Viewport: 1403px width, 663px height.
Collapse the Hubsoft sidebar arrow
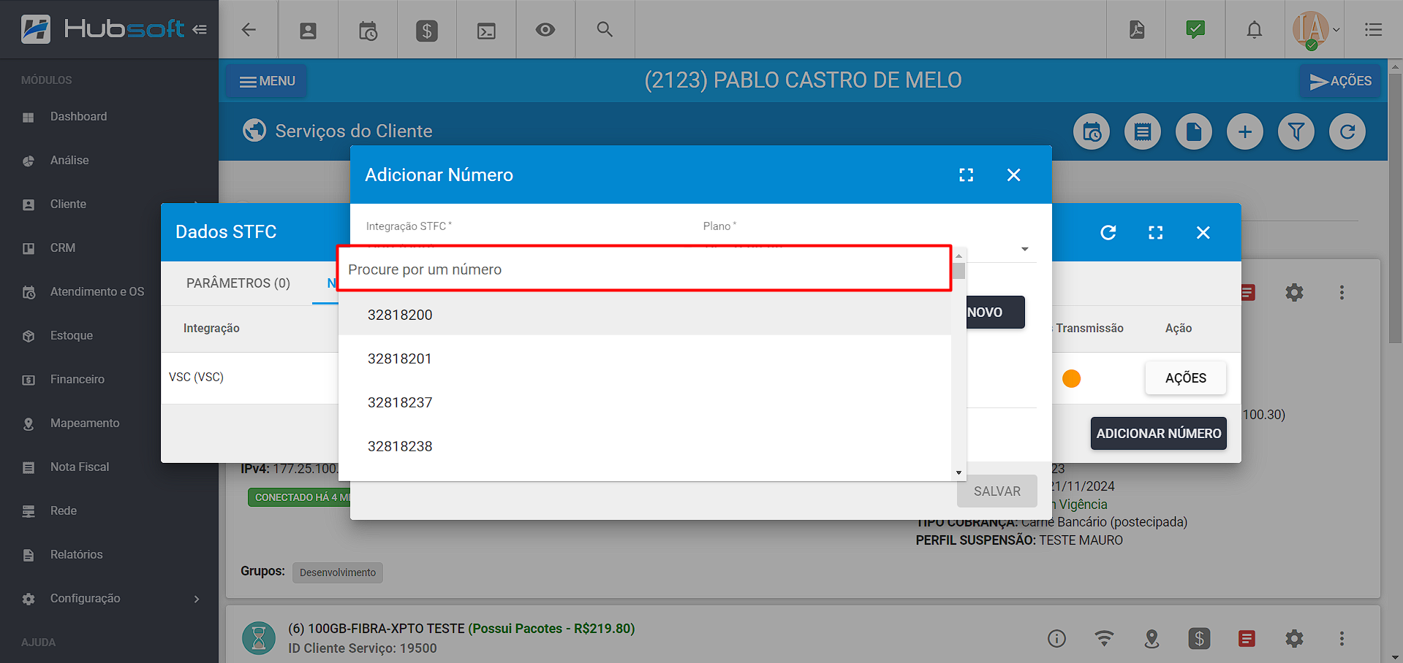pyautogui.click(x=200, y=30)
